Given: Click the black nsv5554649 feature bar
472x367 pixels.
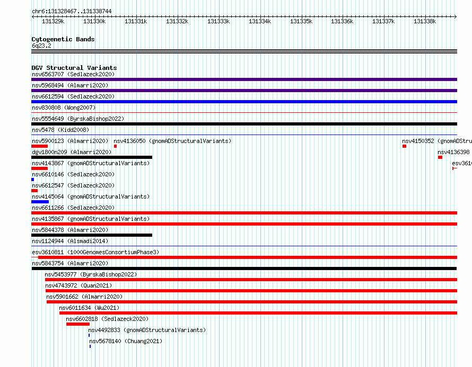Looking at the screenshot, I should pos(244,124).
